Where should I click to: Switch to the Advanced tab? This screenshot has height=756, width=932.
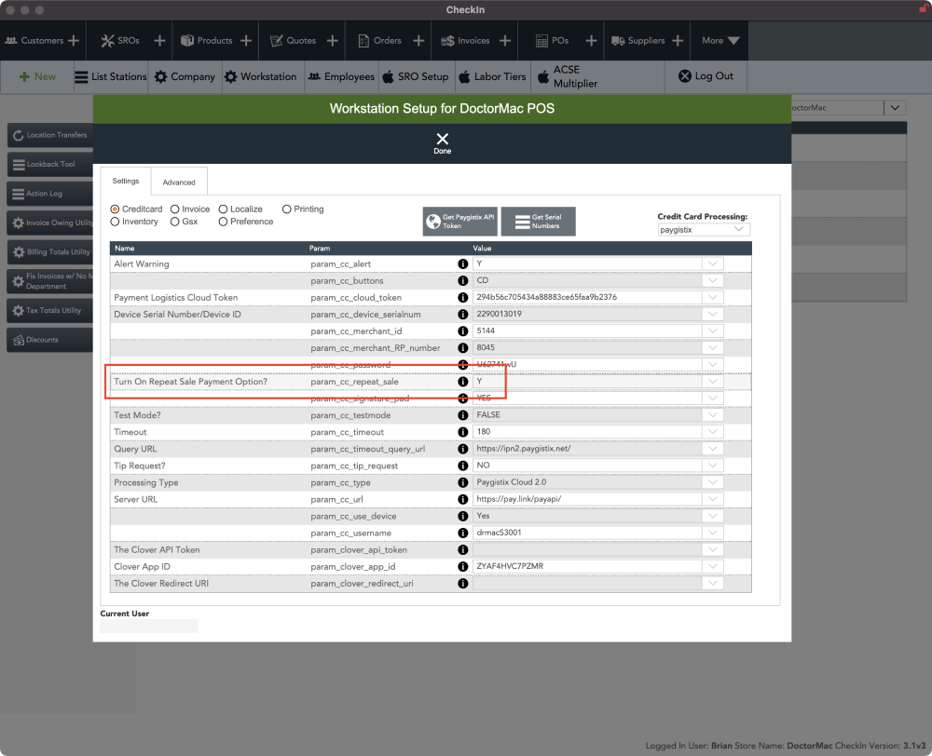click(179, 182)
